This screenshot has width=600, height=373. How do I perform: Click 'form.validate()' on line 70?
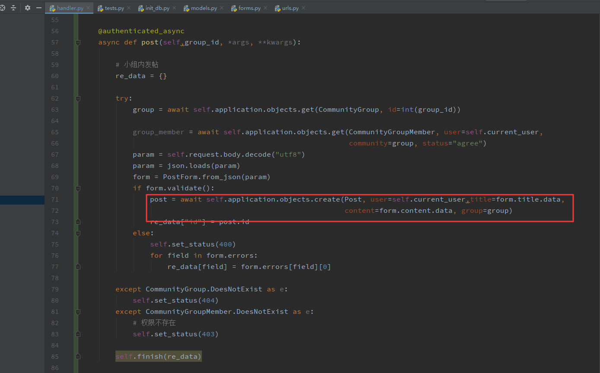point(178,188)
